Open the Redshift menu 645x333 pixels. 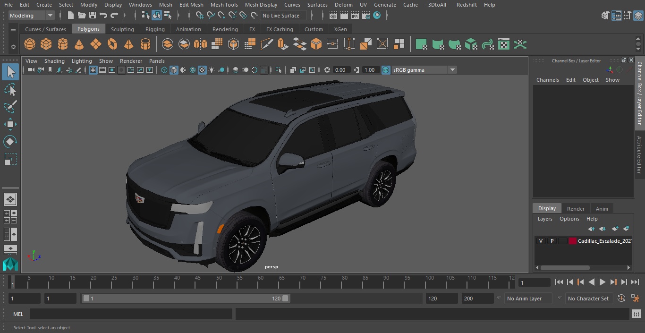click(467, 5)
